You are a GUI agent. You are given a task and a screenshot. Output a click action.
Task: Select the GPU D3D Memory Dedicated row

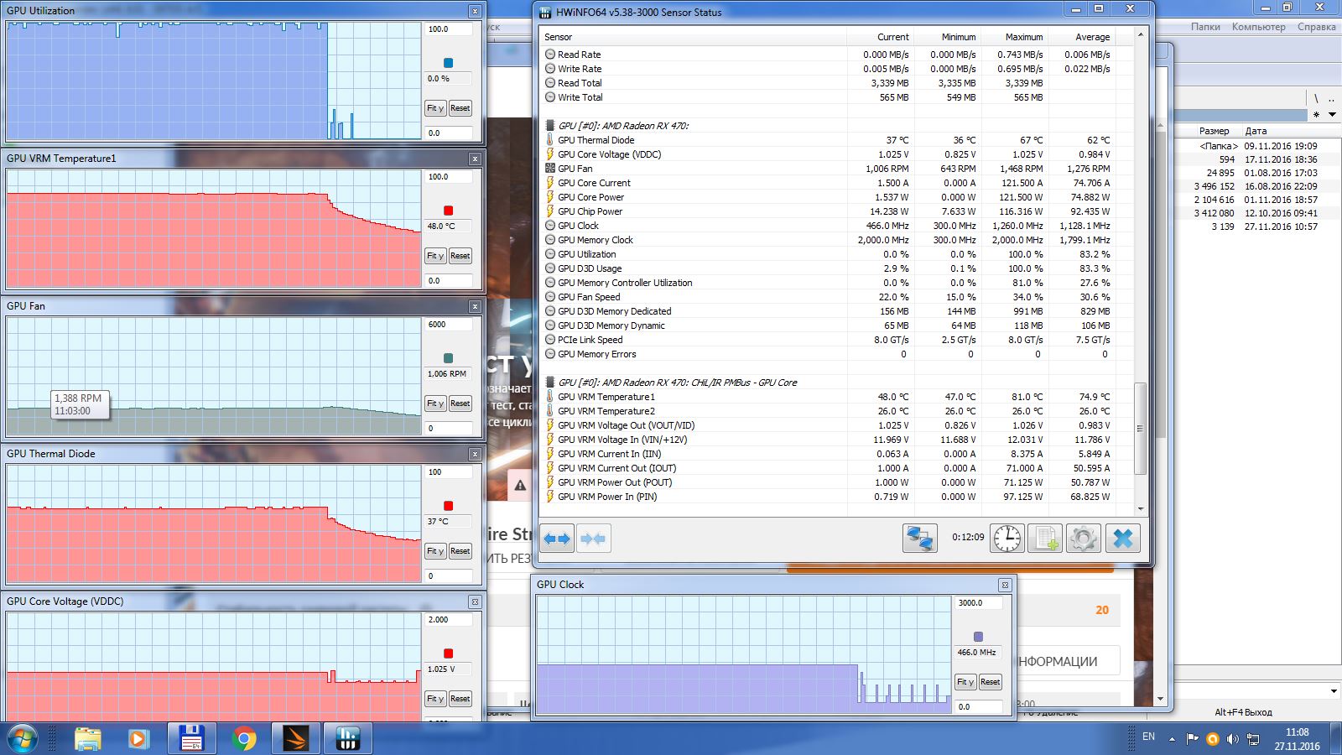coord(835,311)
